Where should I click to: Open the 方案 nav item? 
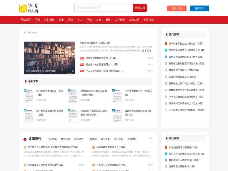pos(98,20)
